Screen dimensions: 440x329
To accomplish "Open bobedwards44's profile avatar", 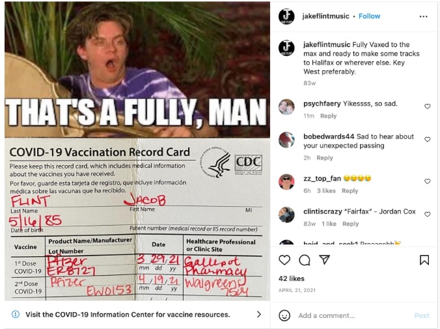I will click(x=286, y=140).
